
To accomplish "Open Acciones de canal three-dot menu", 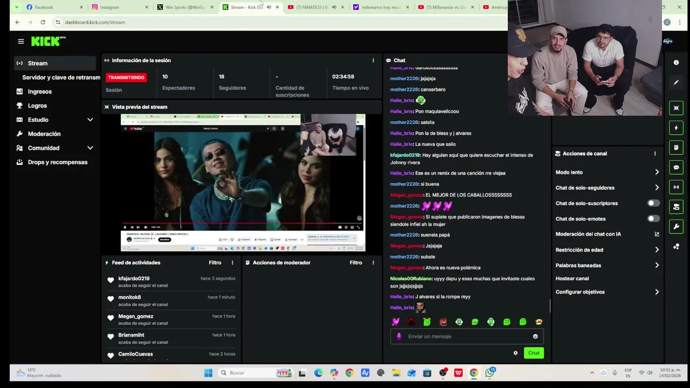I will click(x=655, y=154).
